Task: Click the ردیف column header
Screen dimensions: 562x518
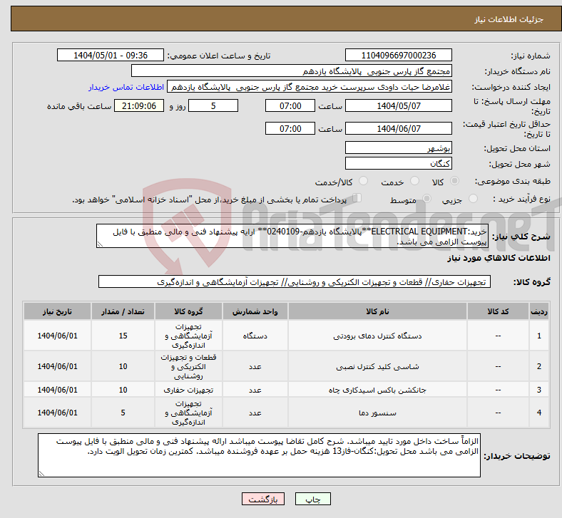Action: 538,311
